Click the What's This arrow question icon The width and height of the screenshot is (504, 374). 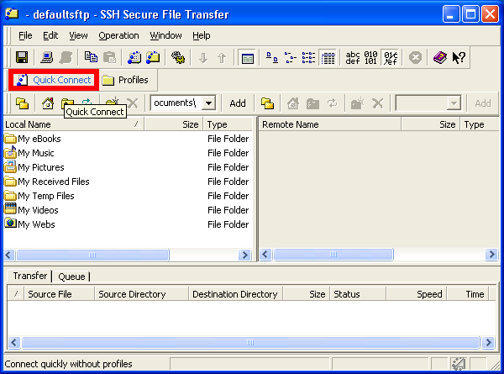[459, 58]
